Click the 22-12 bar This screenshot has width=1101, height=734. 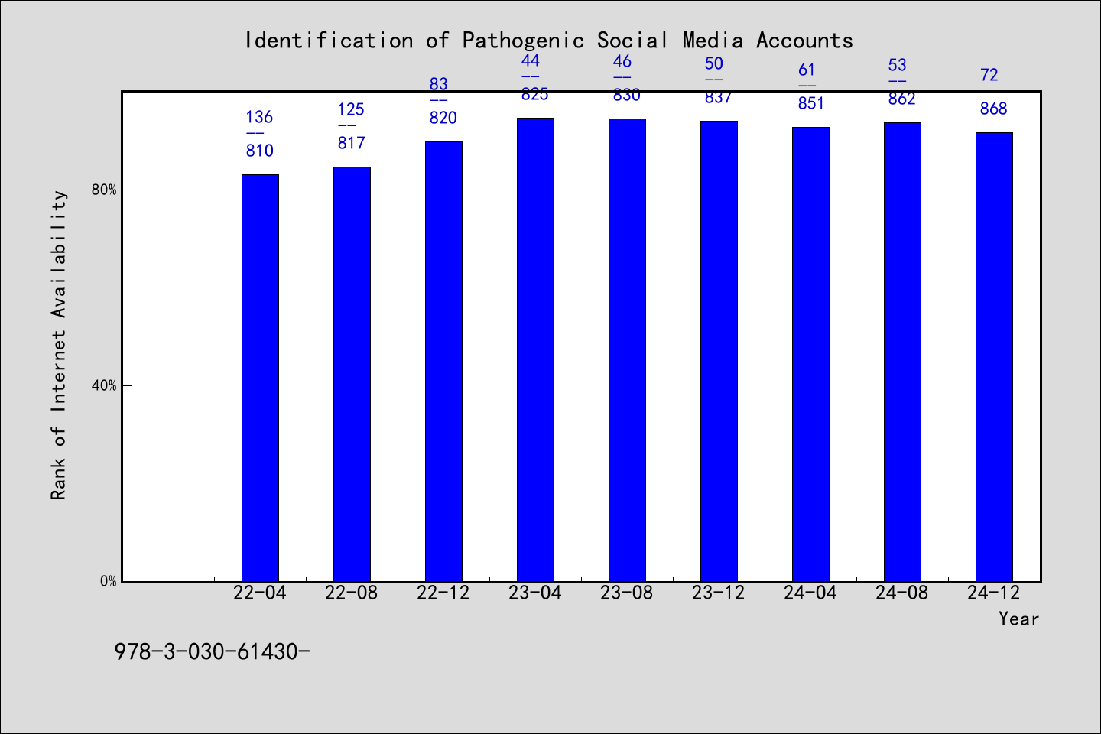click(x=443, y=362)
